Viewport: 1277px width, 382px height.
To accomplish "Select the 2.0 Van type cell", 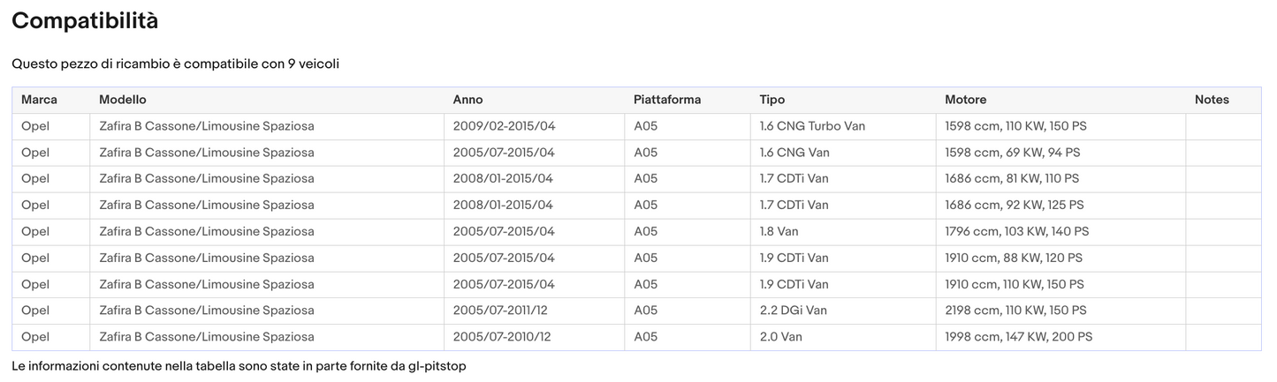I will 780,337.
